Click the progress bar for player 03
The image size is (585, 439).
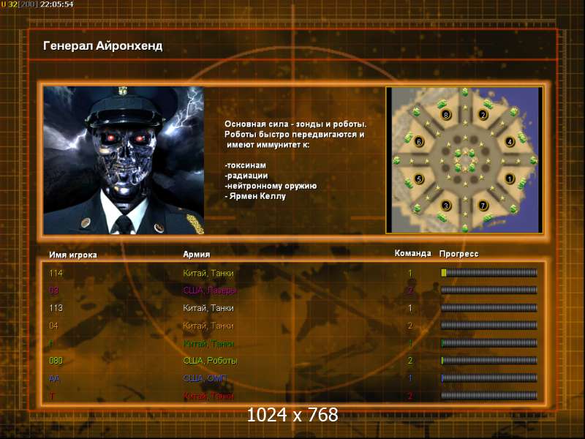tap(488, 290)
